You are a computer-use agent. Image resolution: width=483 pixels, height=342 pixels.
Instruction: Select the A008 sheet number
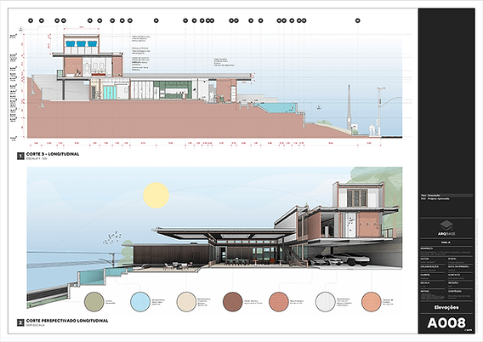(446, 323)
